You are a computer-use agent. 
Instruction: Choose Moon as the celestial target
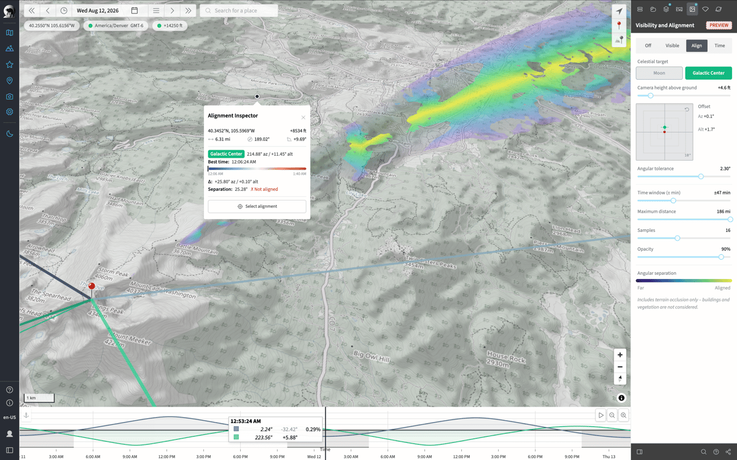659,73
